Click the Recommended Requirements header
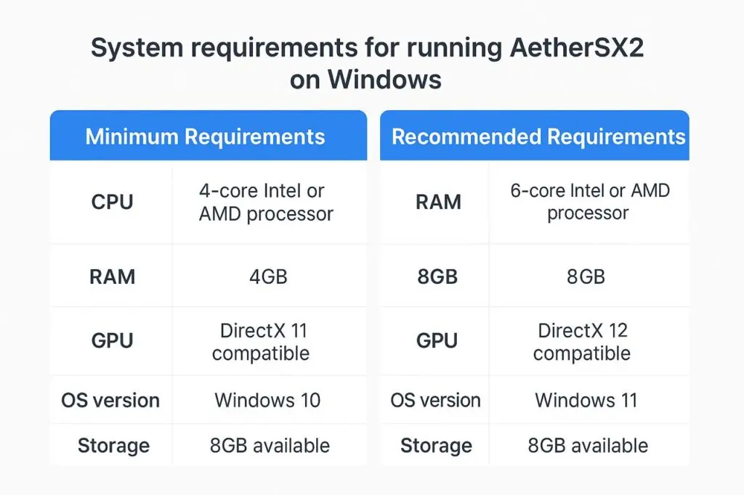The height and width of the screenshot is (495, 744). click(x=538, y=136)
